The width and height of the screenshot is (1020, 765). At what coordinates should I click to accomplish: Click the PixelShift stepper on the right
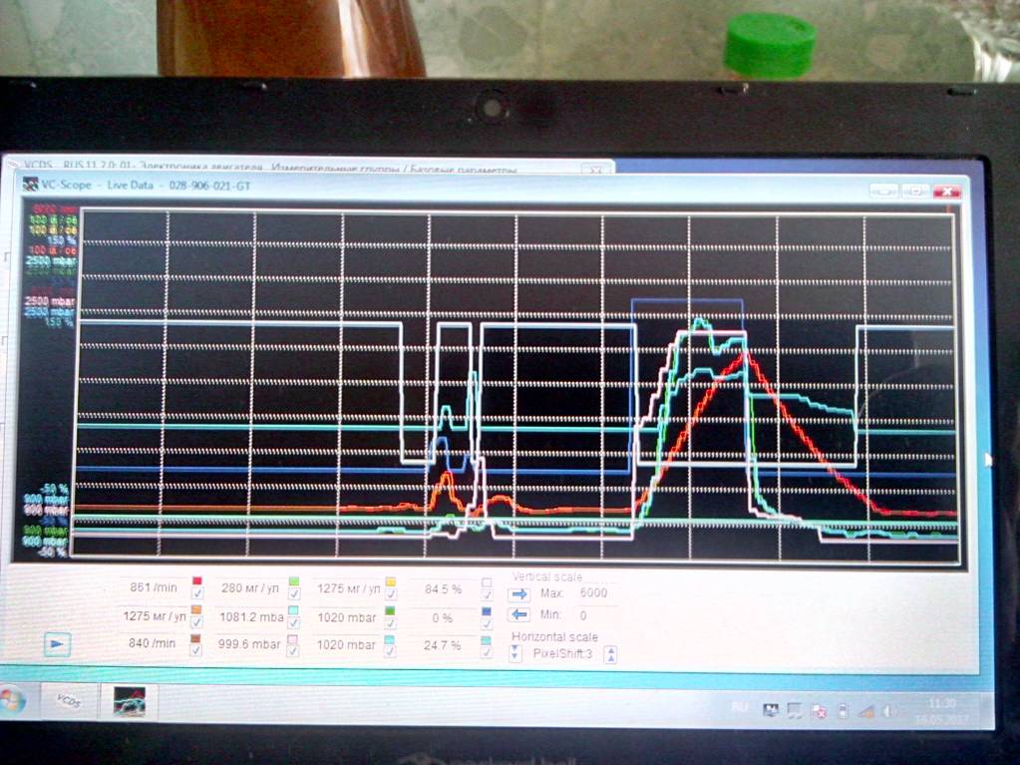(611, 654)
